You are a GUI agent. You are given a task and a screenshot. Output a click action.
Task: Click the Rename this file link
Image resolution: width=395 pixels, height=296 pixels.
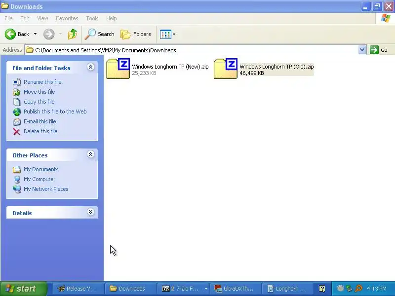[x=42, y=82]
